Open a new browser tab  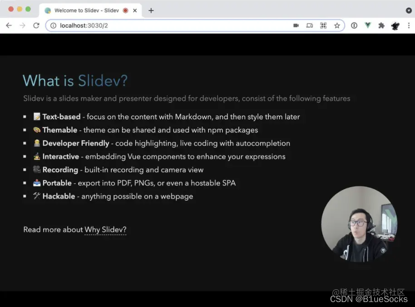click(151, 10)
